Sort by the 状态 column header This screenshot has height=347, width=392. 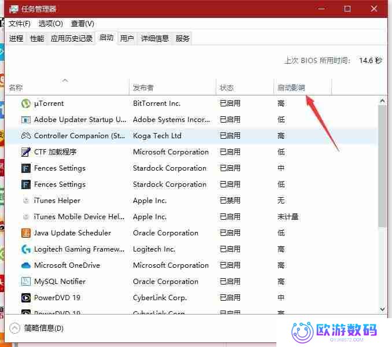pos(245,87)
